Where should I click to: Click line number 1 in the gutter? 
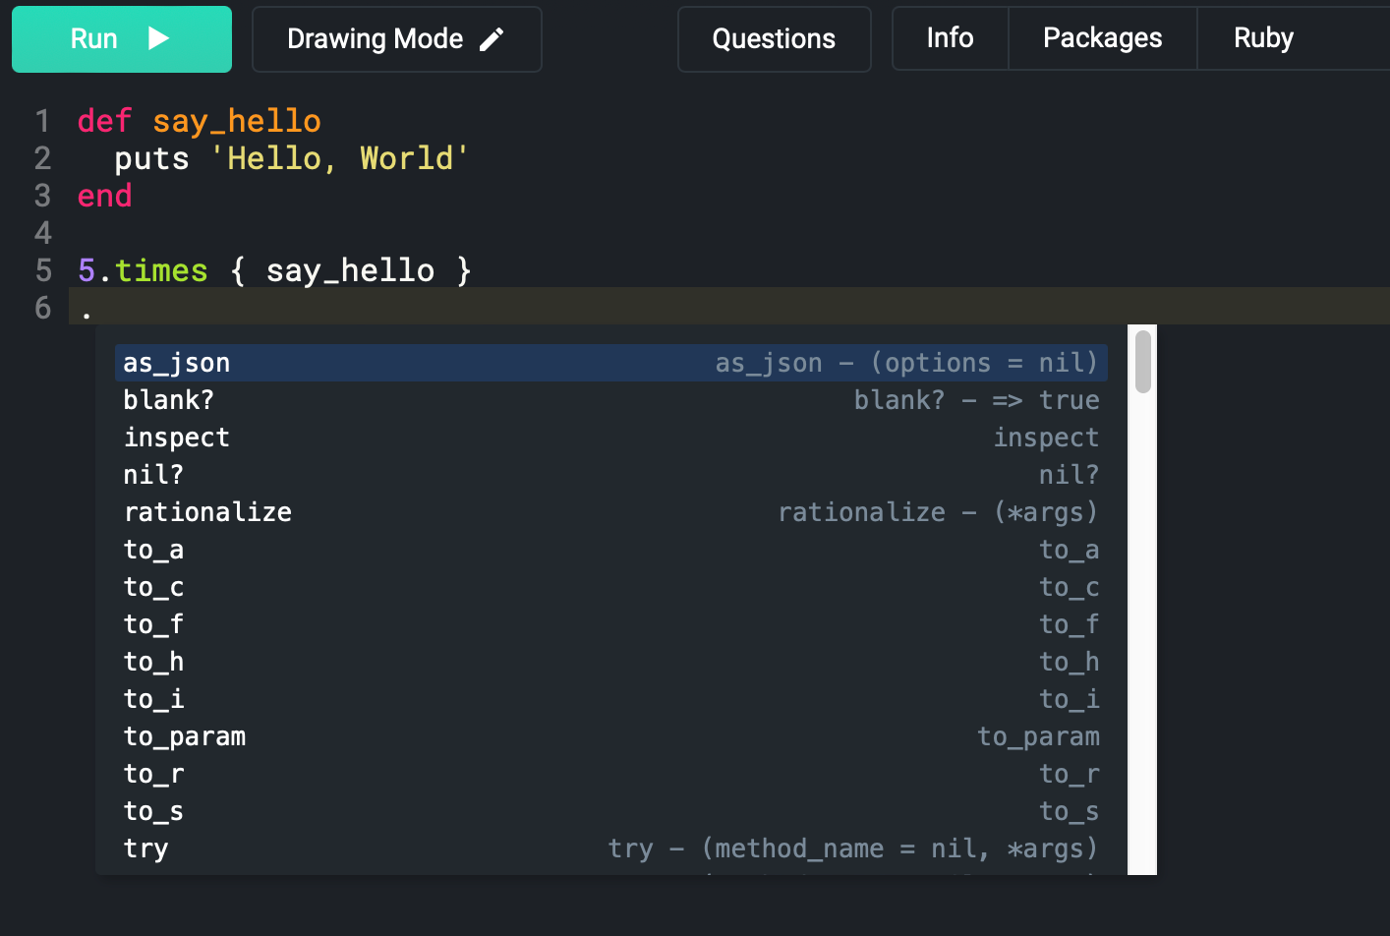point(42,121)
